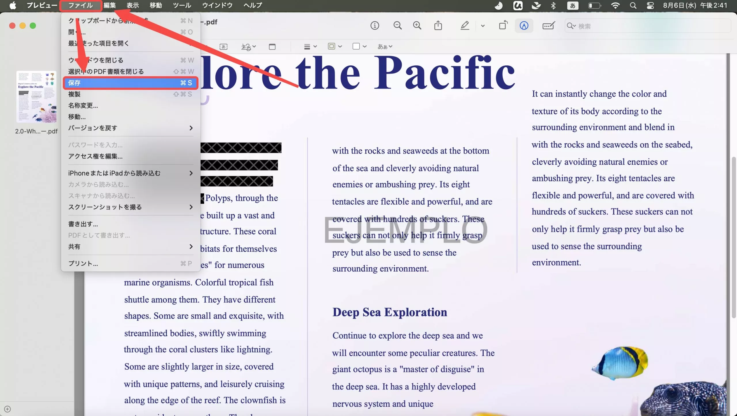Choose アクセス権を編集... menu item
This screenshot has height=416, width=737.
[x=130, y=156]
